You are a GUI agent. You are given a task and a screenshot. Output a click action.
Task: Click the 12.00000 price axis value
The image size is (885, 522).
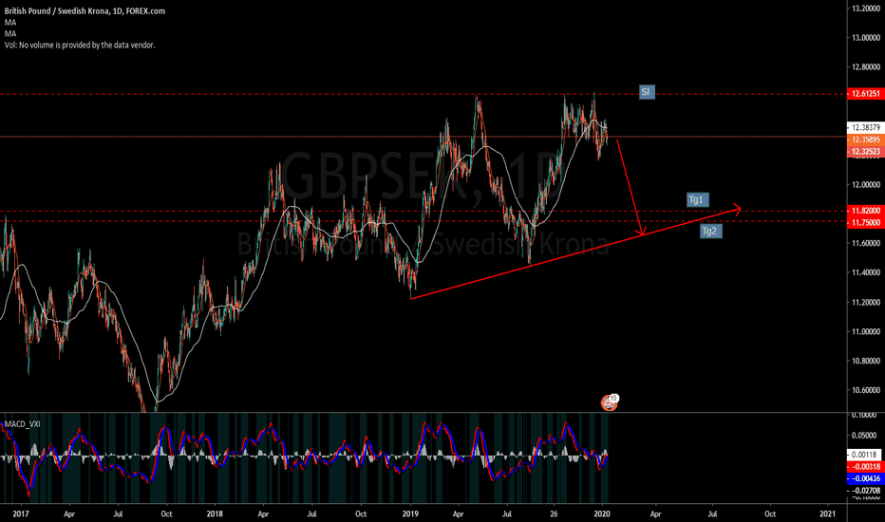point(866,184)
